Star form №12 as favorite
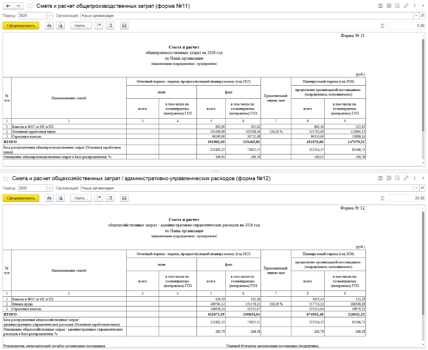 click(6, 178)
